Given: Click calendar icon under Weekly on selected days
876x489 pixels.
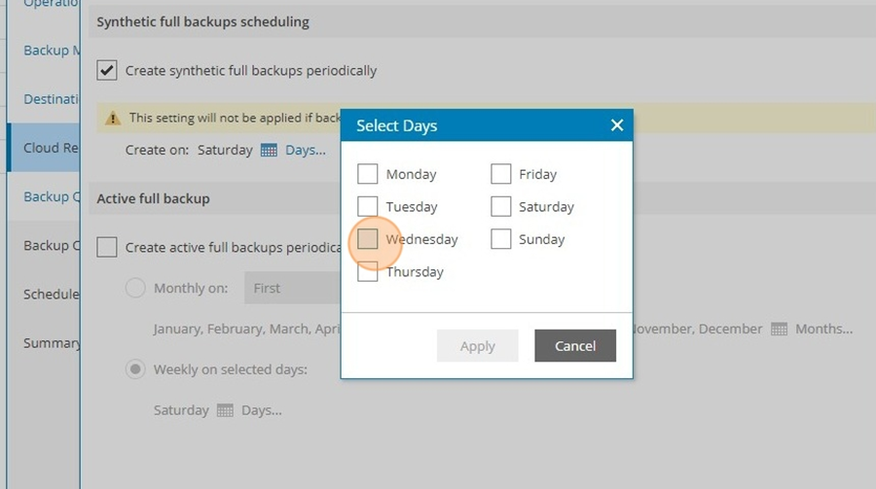Looking at the screenshot, I should coord(225,410).
